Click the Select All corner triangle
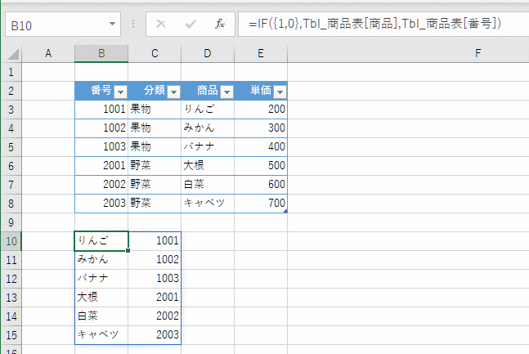The width and height of the screenshot is (529, 354). click(x=11, y=54)
